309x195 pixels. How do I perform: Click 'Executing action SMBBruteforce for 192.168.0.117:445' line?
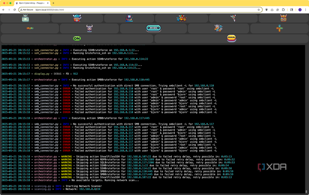click(76, 118)
